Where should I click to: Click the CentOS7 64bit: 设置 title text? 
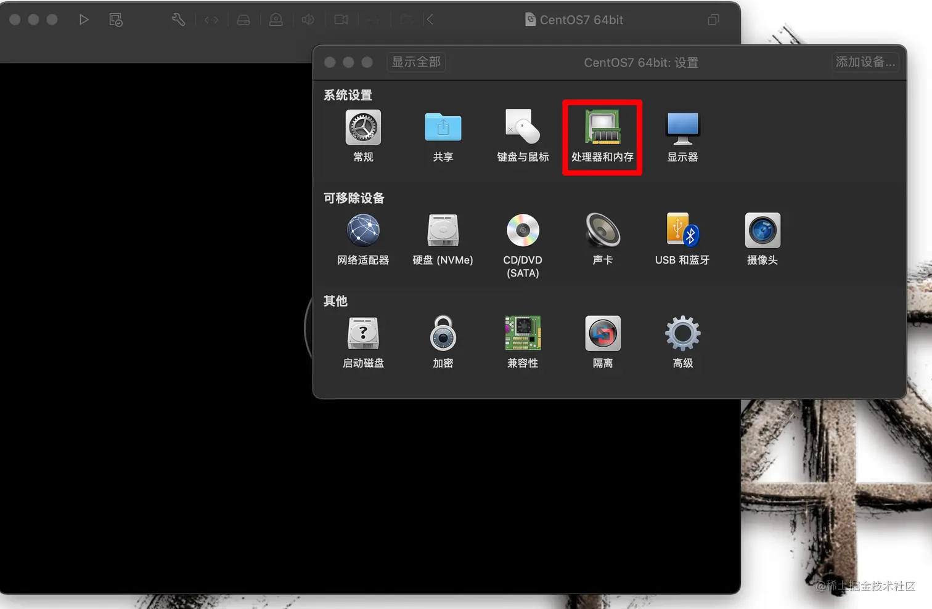641,63
